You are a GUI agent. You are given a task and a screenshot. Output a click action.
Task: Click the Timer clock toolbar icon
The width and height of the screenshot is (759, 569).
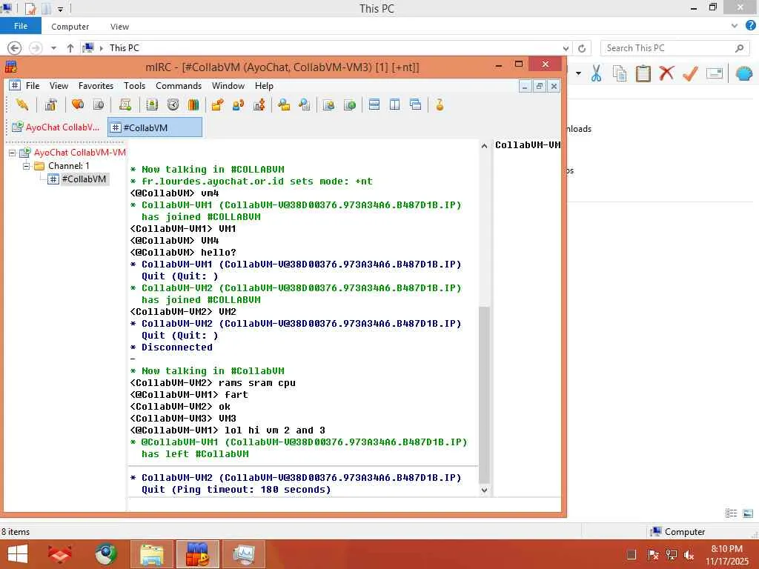click(x=173, y=104)
